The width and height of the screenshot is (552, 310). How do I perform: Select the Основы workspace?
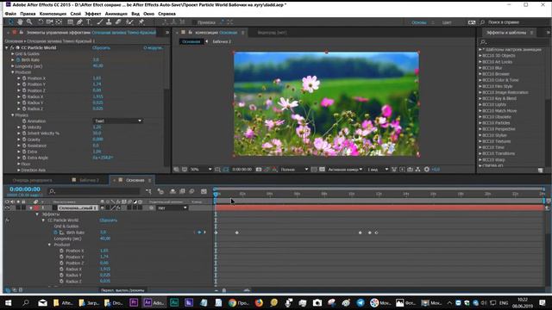418,22
